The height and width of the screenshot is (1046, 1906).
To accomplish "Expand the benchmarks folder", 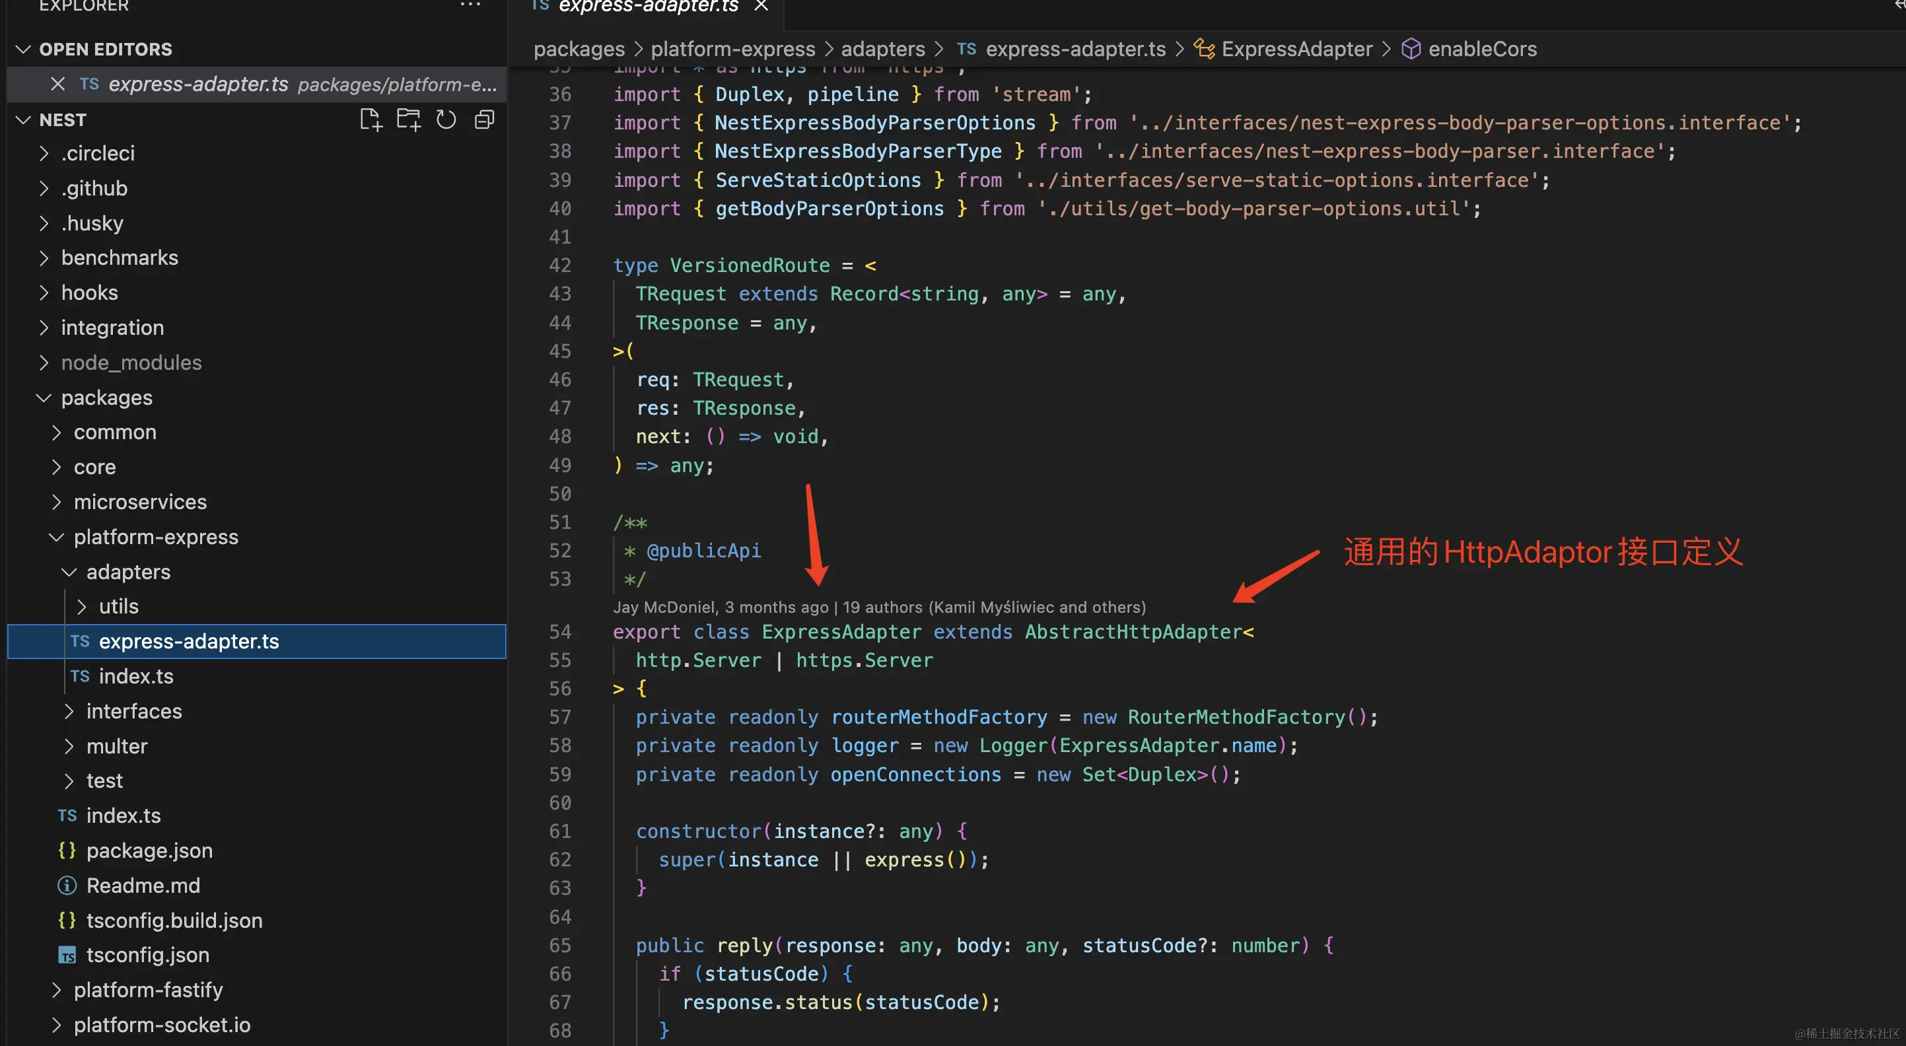I will pyautogui.click(x=44, y=258).
